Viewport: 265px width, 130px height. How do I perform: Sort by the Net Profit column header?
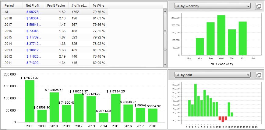point(33,5)
